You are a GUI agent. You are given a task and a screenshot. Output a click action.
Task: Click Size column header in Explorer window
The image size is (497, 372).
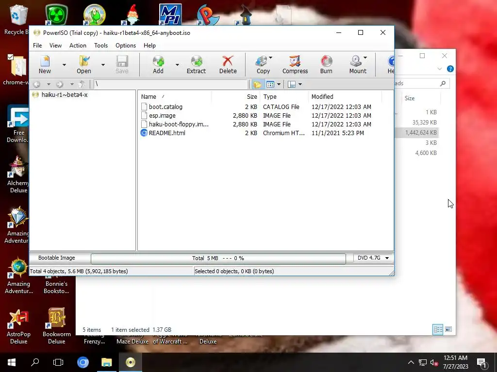point(421,98)
